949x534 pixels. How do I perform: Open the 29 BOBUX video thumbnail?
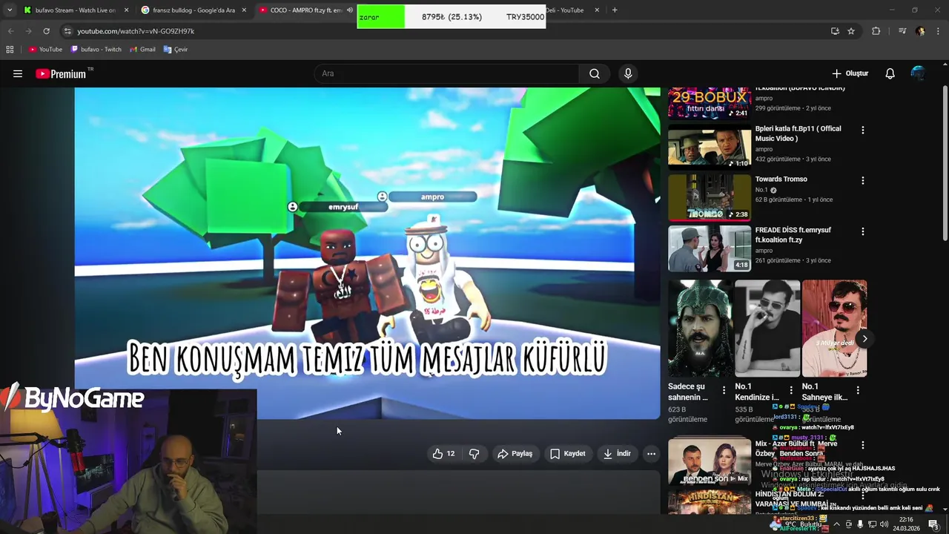click(x=710, y=104)
